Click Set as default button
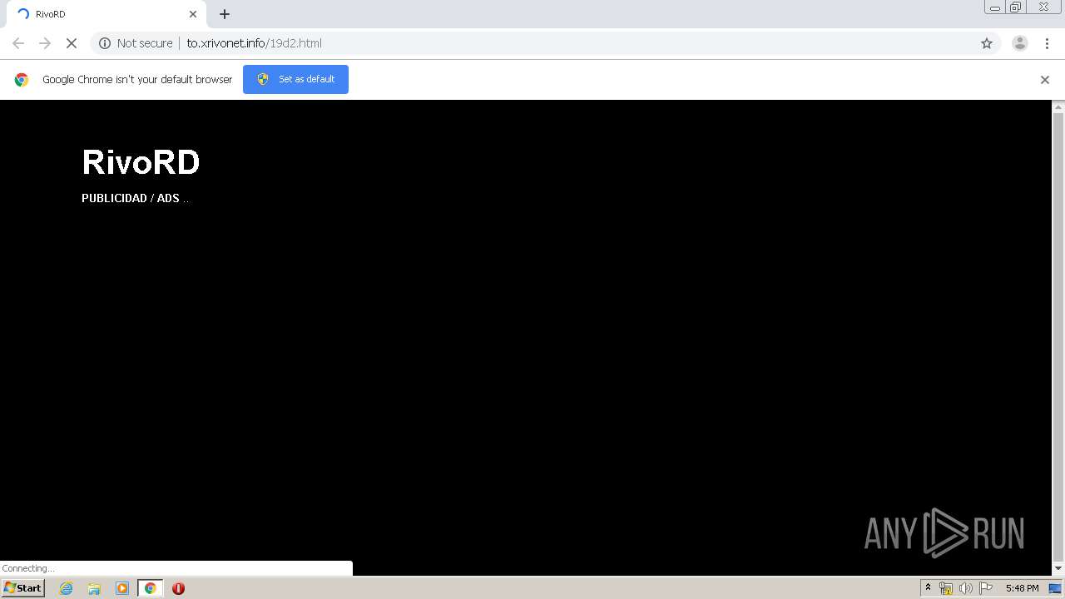The width and height of the screenshot is (1065, 599). (x=295, y=79)
